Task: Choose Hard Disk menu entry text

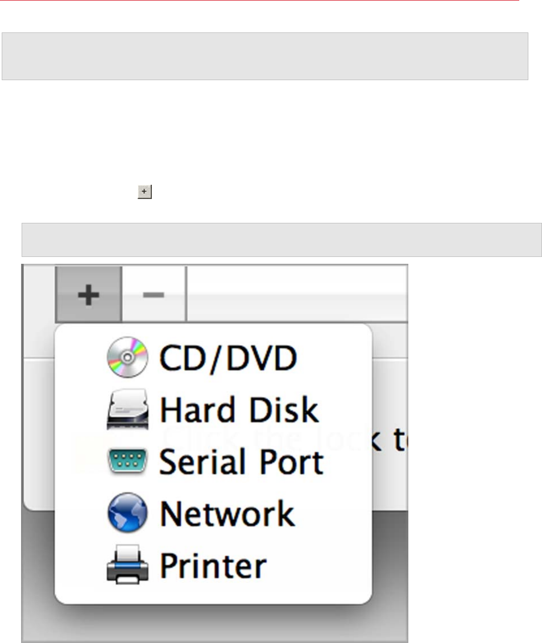Action: tap(239, 409)
